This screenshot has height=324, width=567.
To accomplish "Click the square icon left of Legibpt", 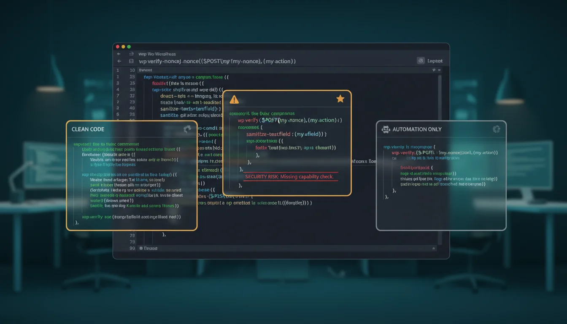I will point(420,61).
